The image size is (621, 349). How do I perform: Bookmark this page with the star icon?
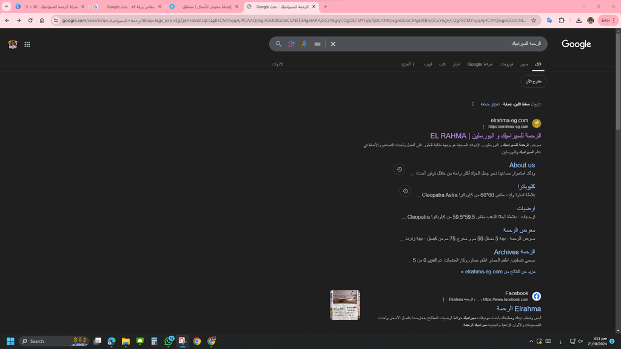(534, 20)
